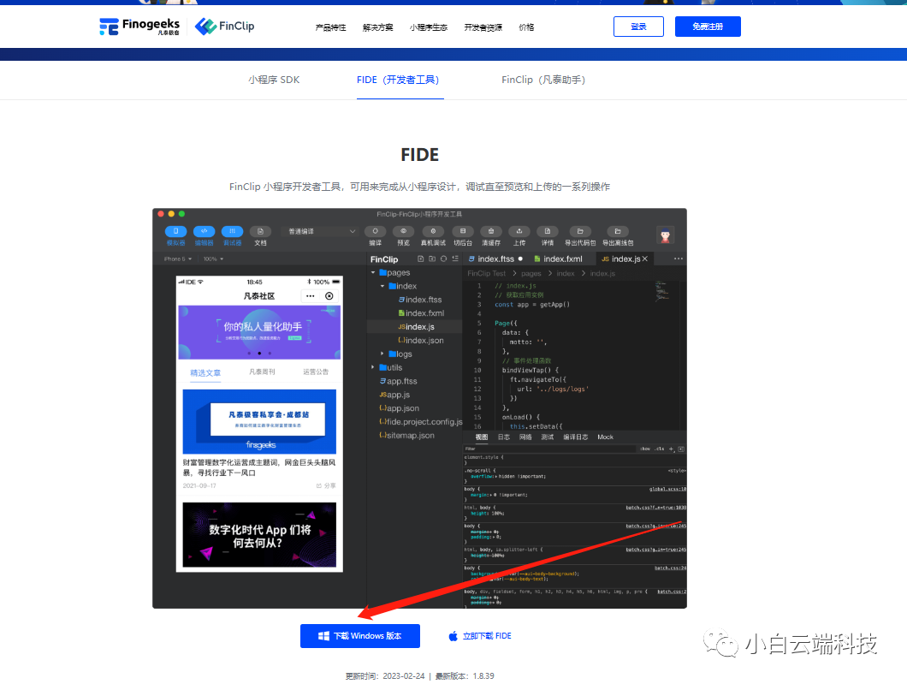The height and width of the screenshot is (684, 907).
Task: Select app.ftss in the file tree
Action: tap(398, 381)
